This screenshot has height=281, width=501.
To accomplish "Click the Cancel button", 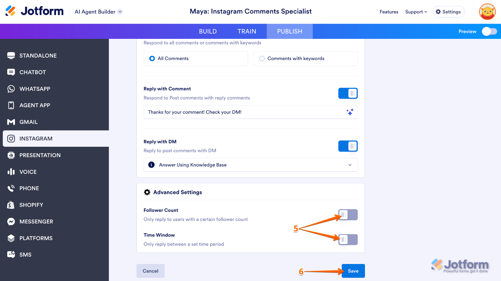I will [150, 271].
